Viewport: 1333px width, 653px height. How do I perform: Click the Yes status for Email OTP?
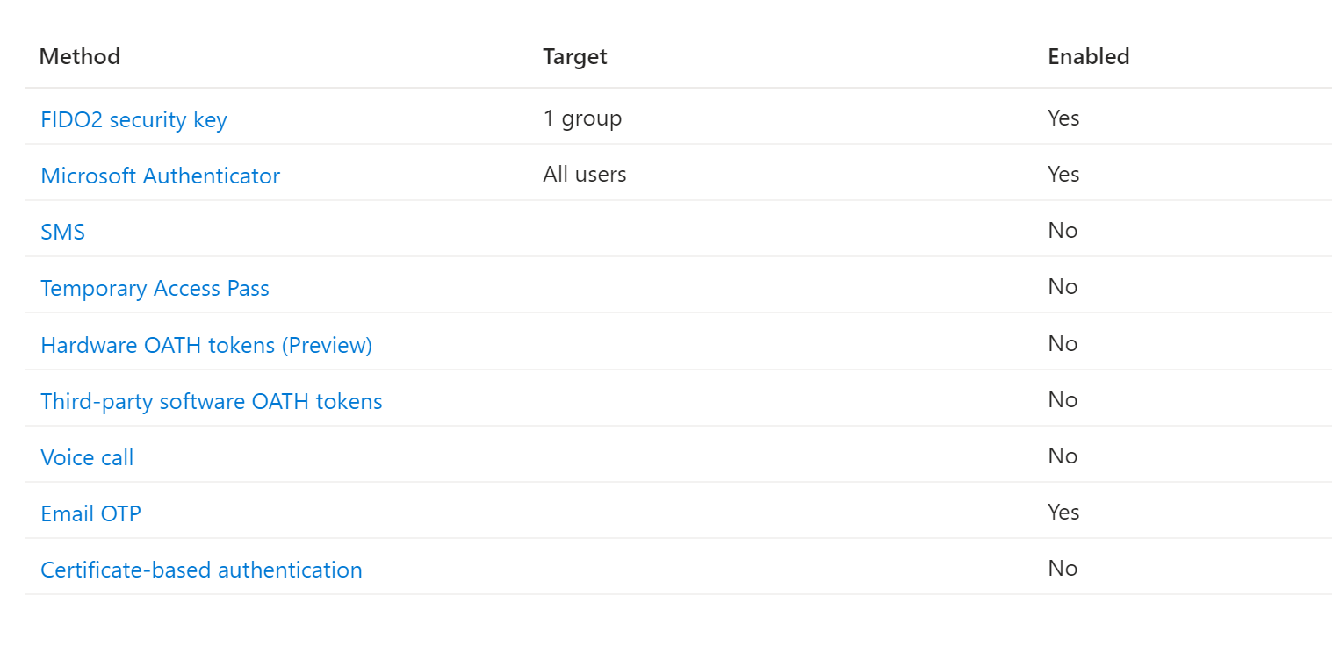pos(1063,512)
